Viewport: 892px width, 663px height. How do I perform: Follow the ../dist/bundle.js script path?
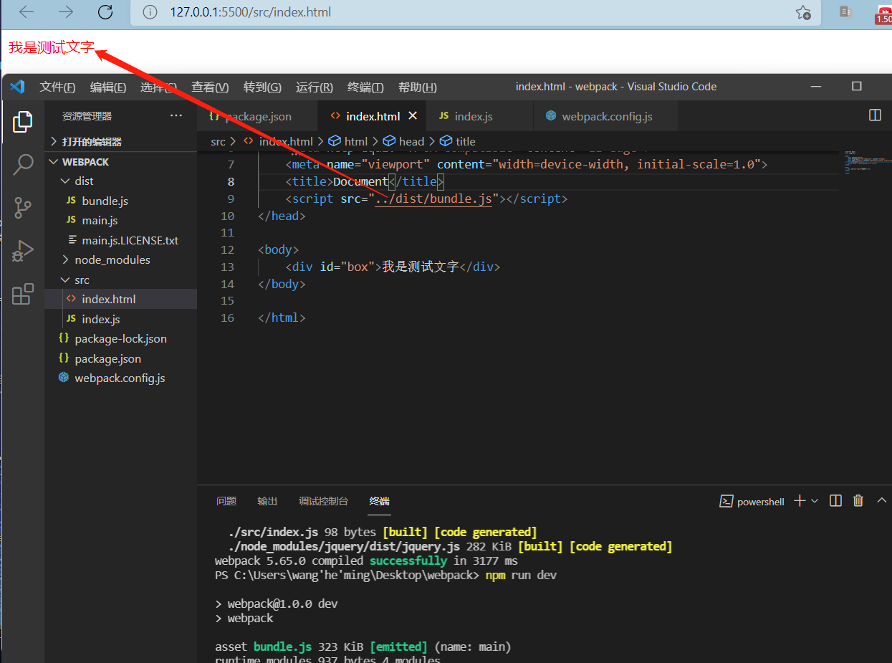point(433,199)
